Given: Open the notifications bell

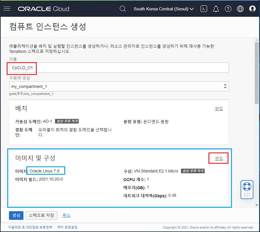Looking at the screenshot, I should pos(216,9).
